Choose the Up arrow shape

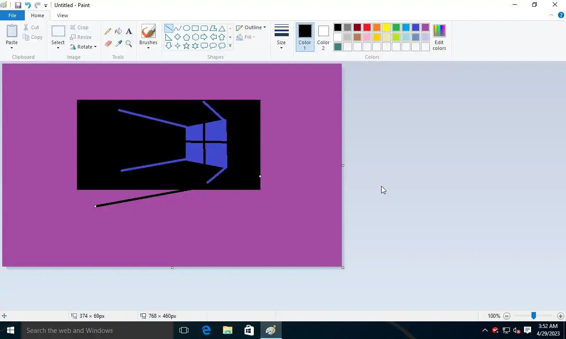click(222, 37)
